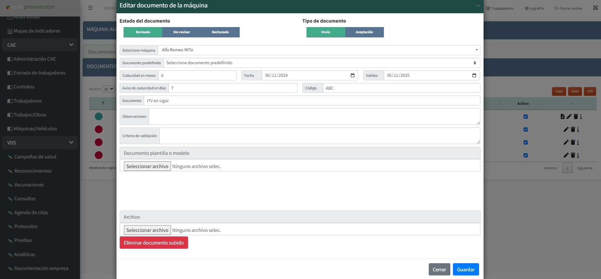
Task: Open Fecha calendar date picker
Action: (x=352, y=75)
